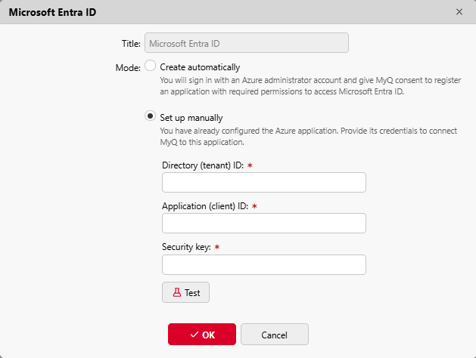
Task: Confirm with the OK button
Action: 202,334
